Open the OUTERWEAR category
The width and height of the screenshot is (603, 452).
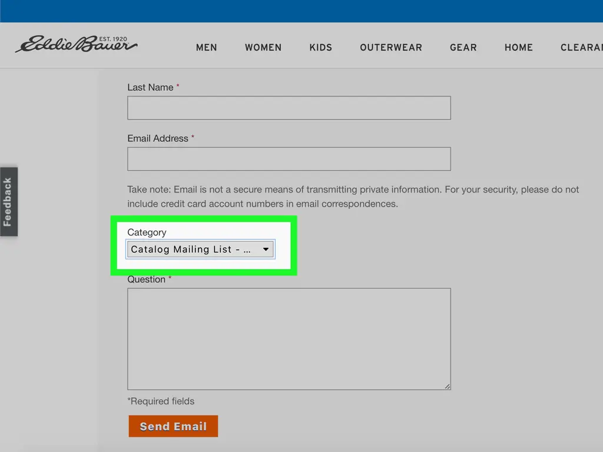(391, 48)
